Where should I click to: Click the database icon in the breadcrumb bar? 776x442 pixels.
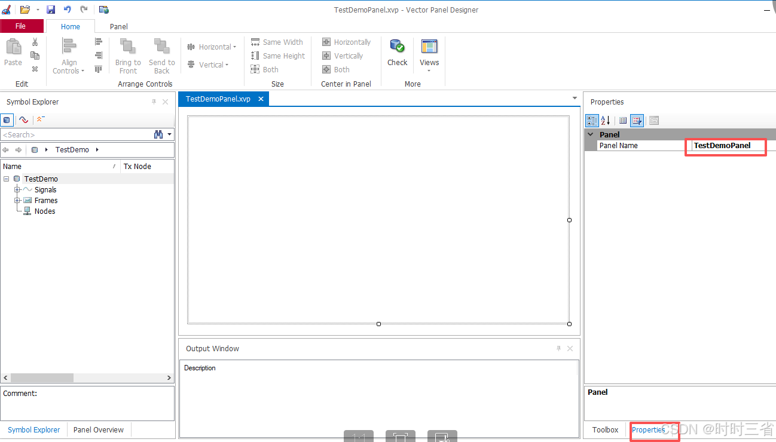click(x=35, y=149)
